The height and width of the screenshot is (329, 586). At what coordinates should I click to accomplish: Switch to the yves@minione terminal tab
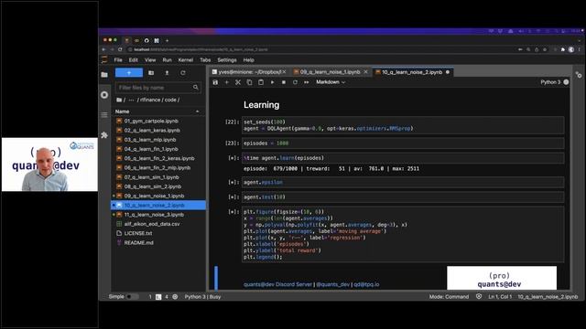point(249,72)
